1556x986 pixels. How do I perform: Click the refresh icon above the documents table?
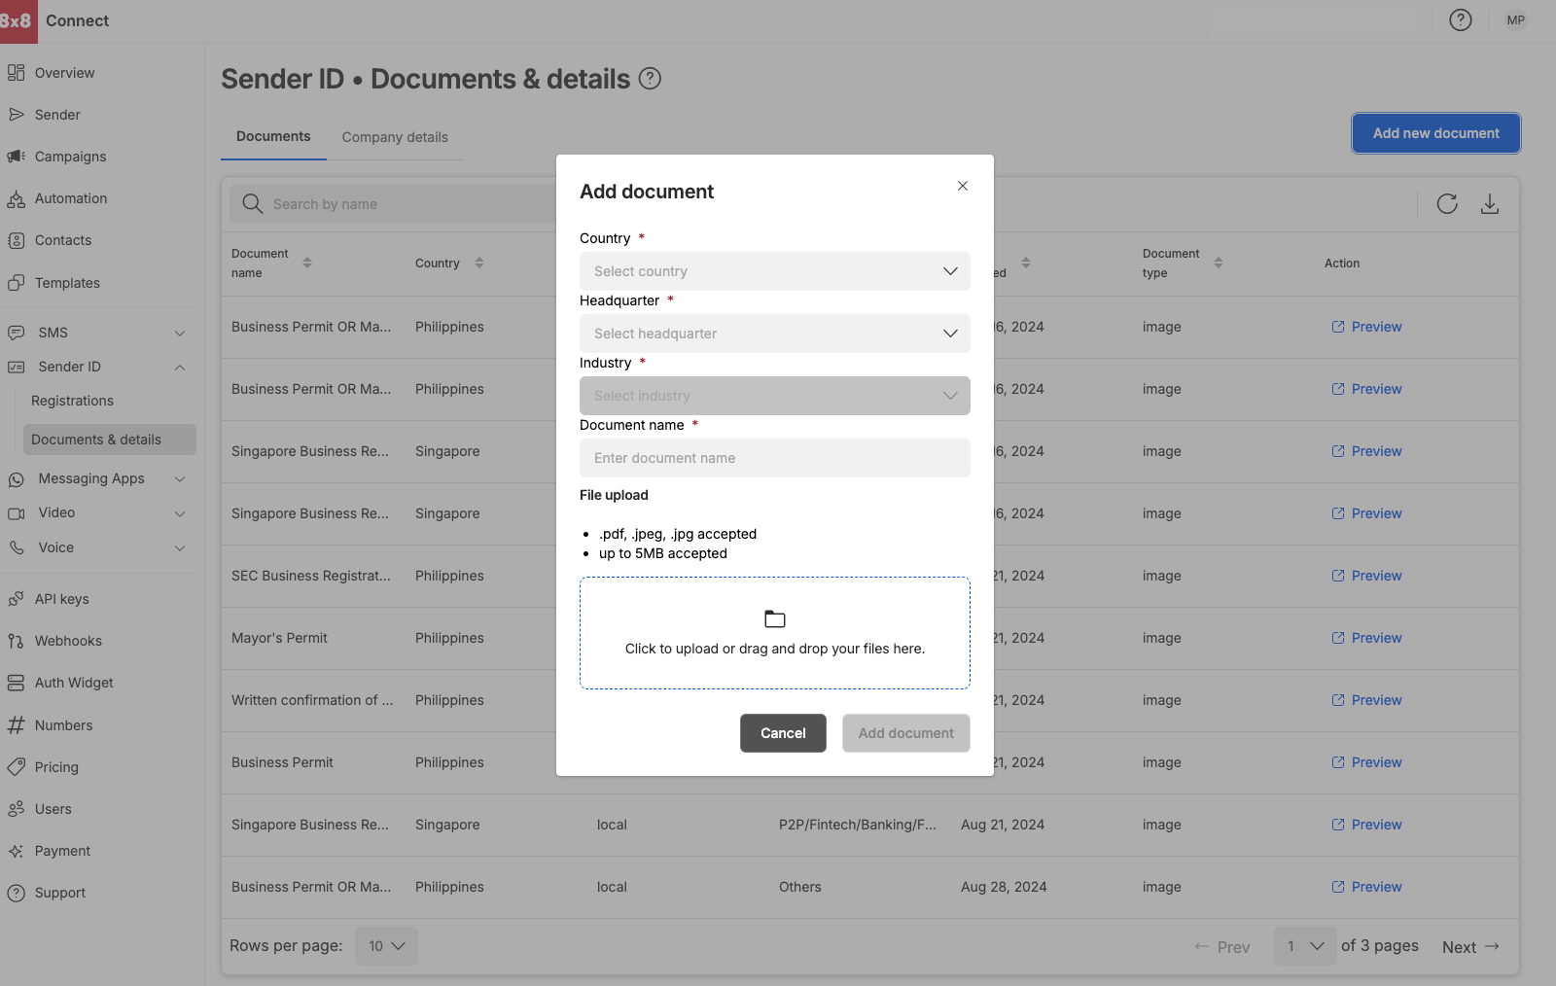click(1447, 204)
